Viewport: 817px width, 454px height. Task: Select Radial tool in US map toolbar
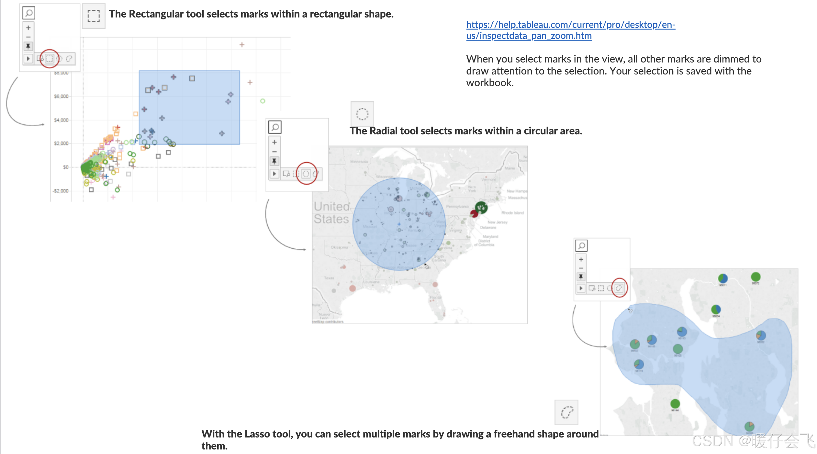306,174
